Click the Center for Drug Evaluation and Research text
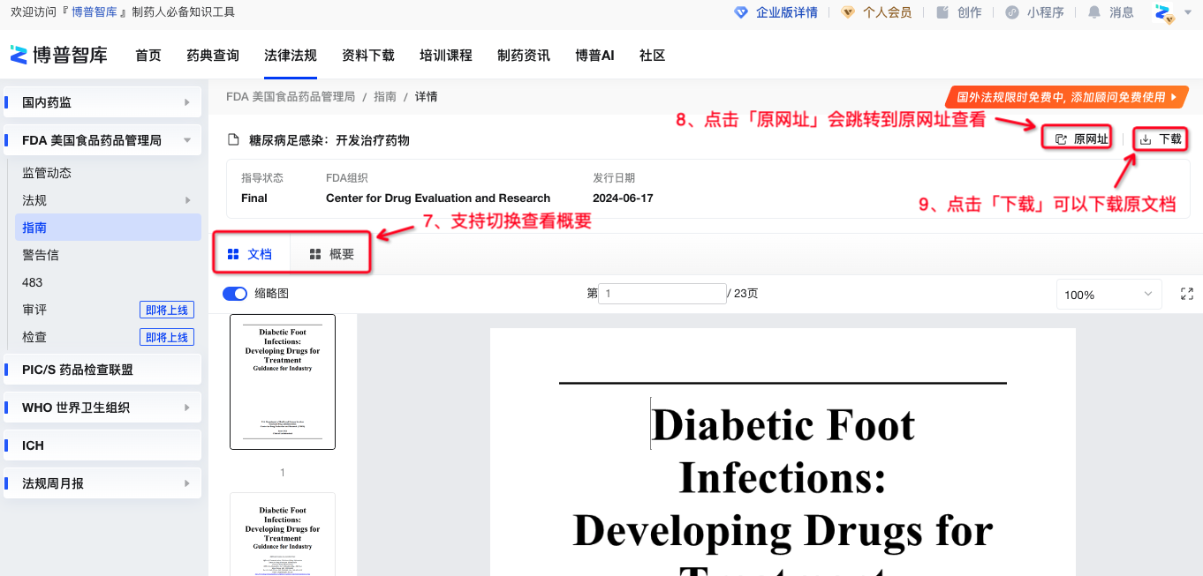Viewport: 1203px width, 576px height. click(x=438, y=198)
